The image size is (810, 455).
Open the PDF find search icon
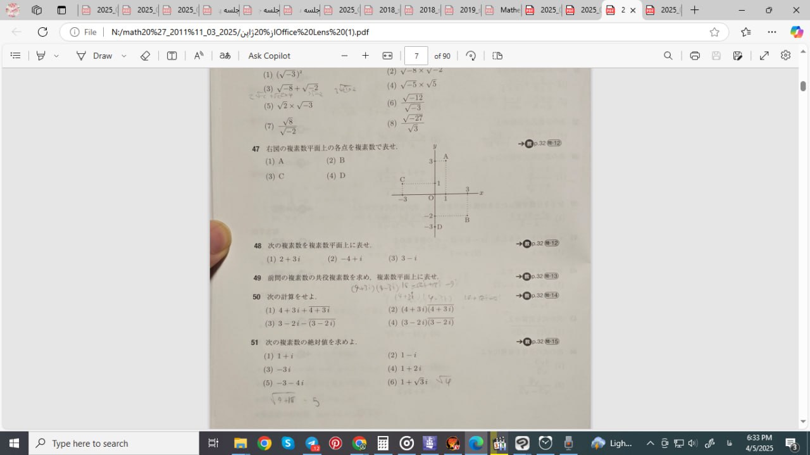(x=668, y=56)
